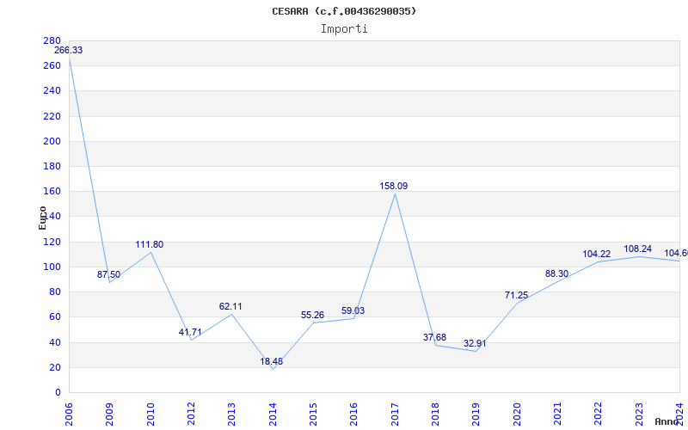Select the 41.71 value label
This screenshot has height=430, width=688.
click(190, 333)
